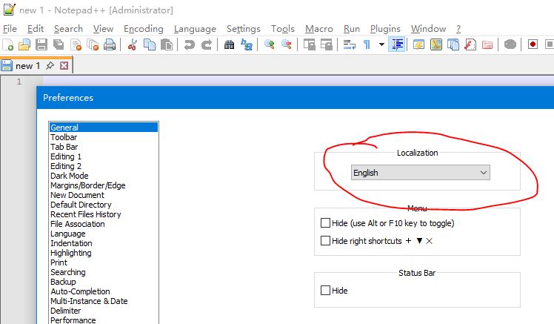Viewport: 554px width, 324px height.
Task: Check the Hide right shortcuts option
Action: (325, 241)
